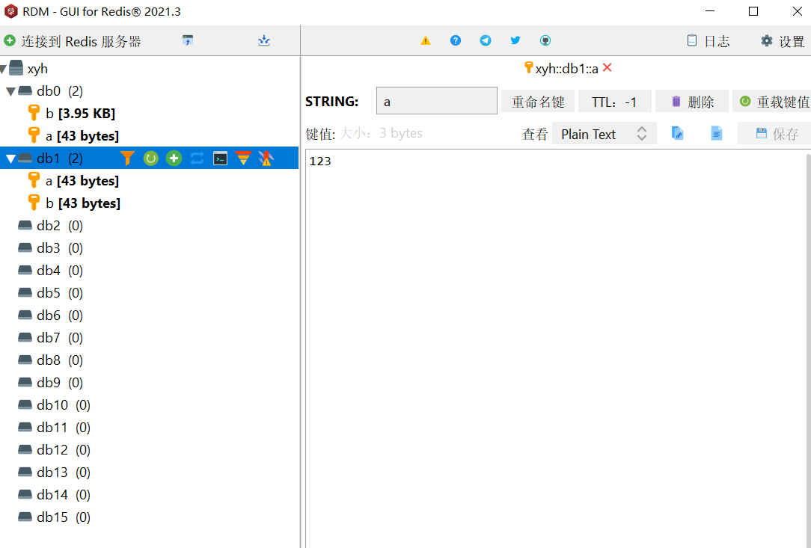
Task: Click the value text area showing 123
Action: tap(555, 349)
